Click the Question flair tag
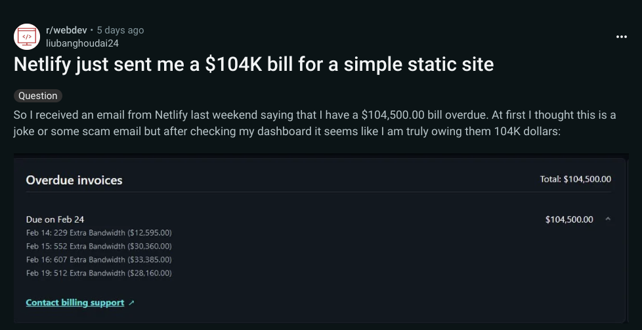 pos(37,96)
